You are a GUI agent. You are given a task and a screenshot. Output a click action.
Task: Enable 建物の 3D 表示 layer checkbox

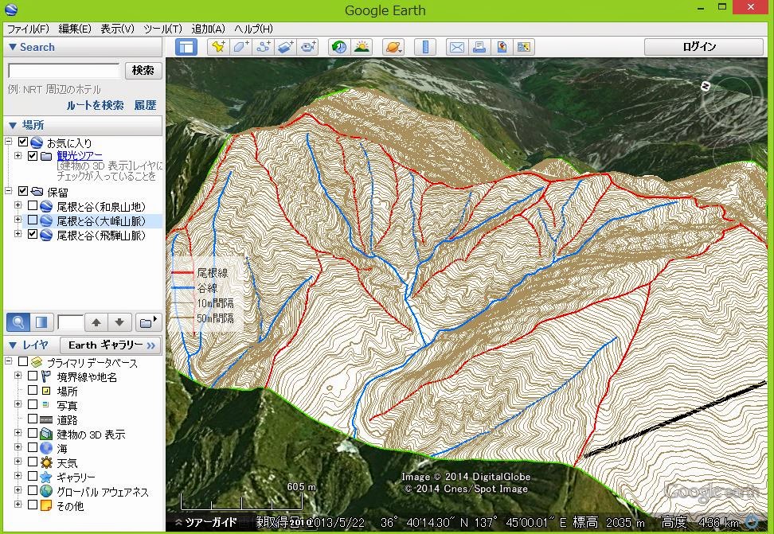coord(33,433)
